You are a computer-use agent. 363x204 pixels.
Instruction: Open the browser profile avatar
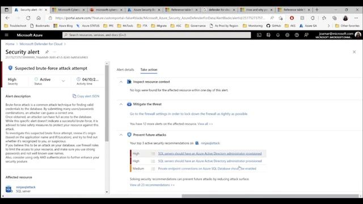pyautogui.click(x=345, y=18)
